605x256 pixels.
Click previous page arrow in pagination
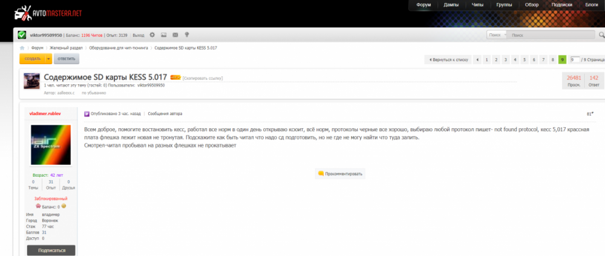point(478,59)
